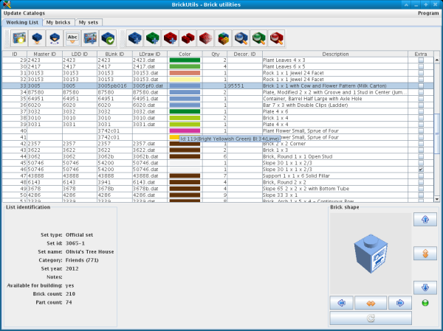
Task: Toggle Extra checkbox for Support 1 x 1 x 6 Solid Pillar
Action: pos(421,175)
